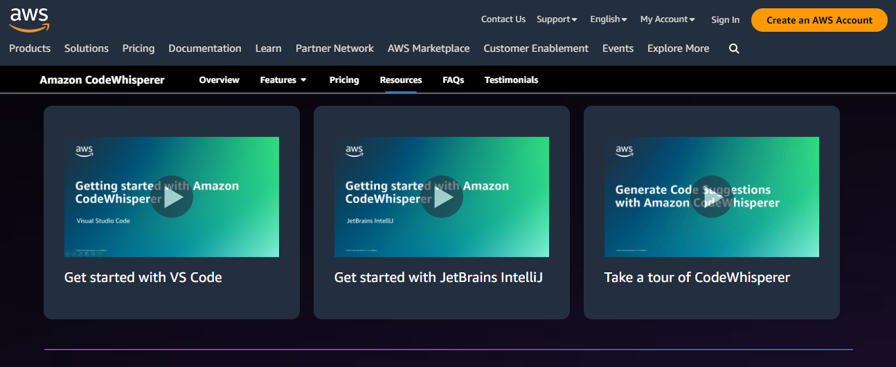Open the Documentation menu
The width and height of the screenshot is (896, 367).
(x=205, y=48)
